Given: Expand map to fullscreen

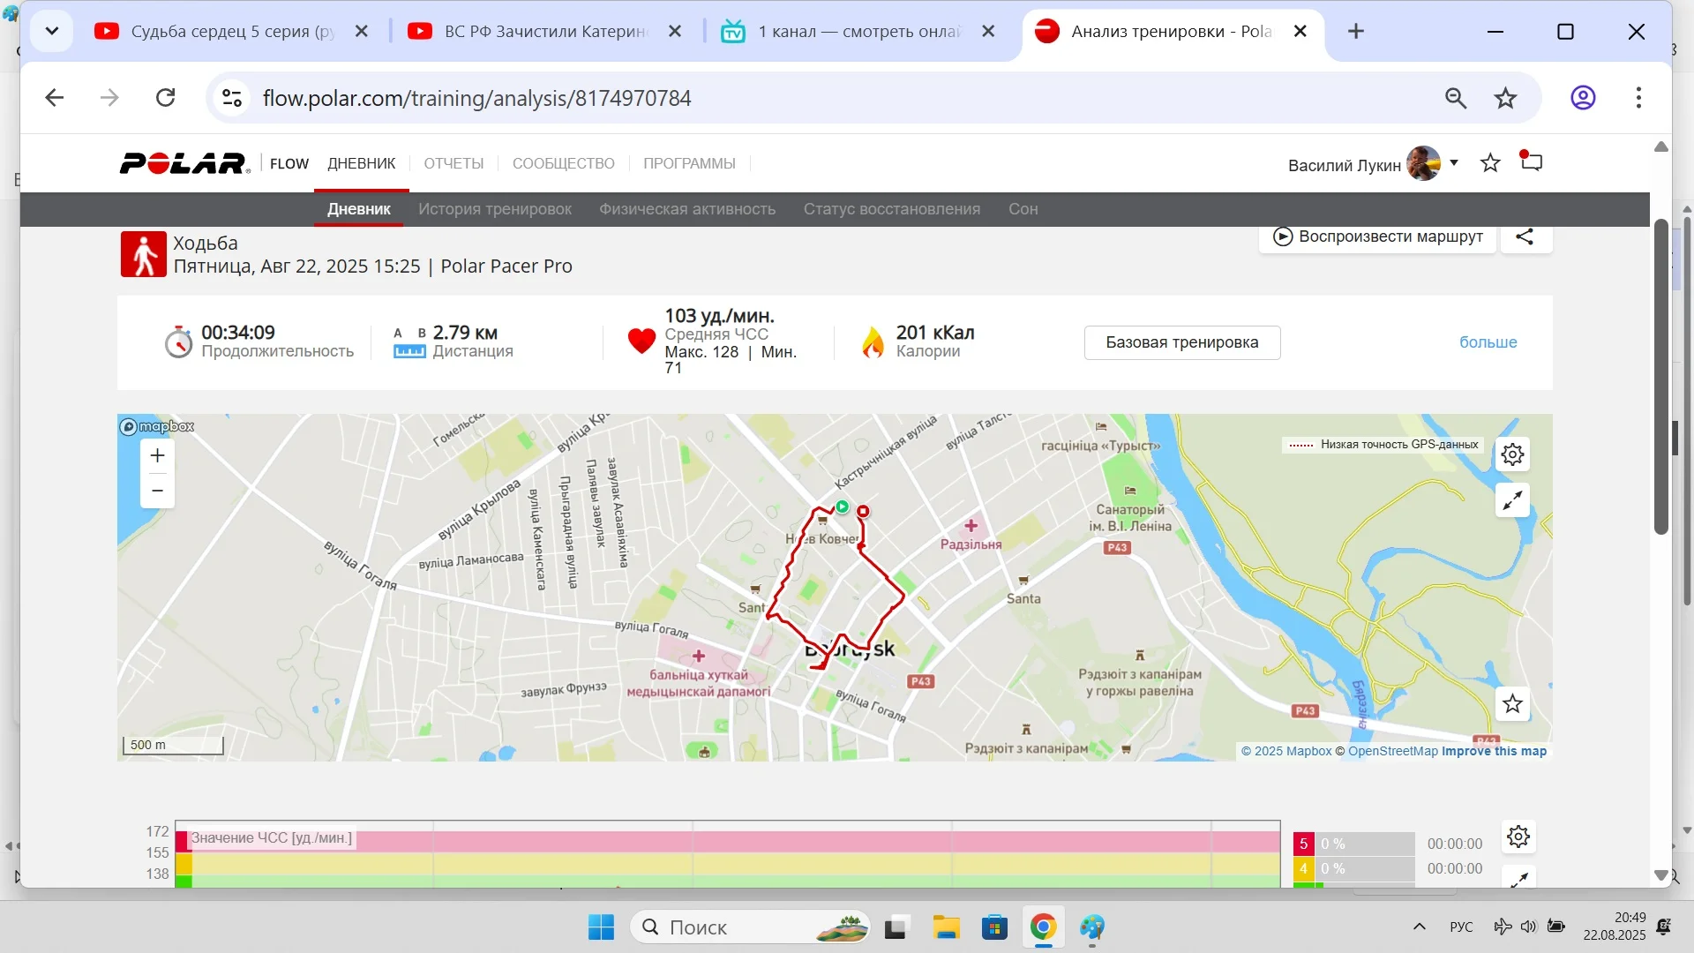Looking at the screenshot, I should coord(1512,500).
